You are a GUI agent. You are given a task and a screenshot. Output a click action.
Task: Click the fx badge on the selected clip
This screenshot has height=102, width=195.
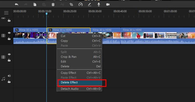tap(50, 30)
